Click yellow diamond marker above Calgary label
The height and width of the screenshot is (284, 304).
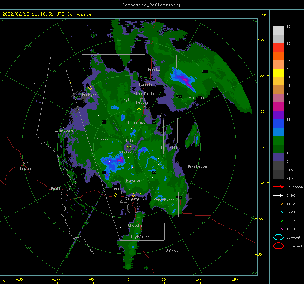pos(133,195)
